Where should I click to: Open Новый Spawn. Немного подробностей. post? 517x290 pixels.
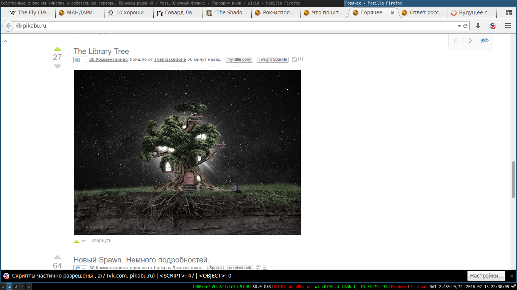141,260
